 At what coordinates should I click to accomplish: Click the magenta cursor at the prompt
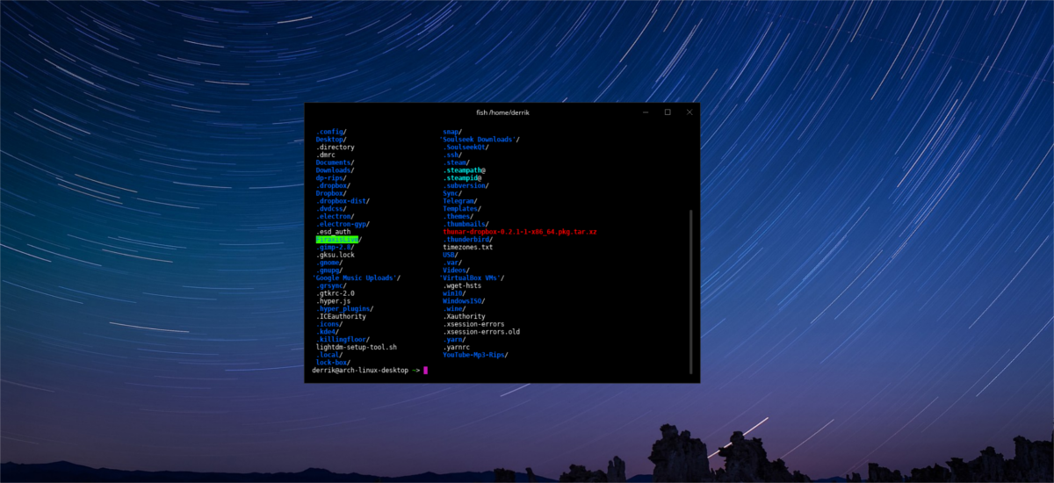[x=425, y=371]
